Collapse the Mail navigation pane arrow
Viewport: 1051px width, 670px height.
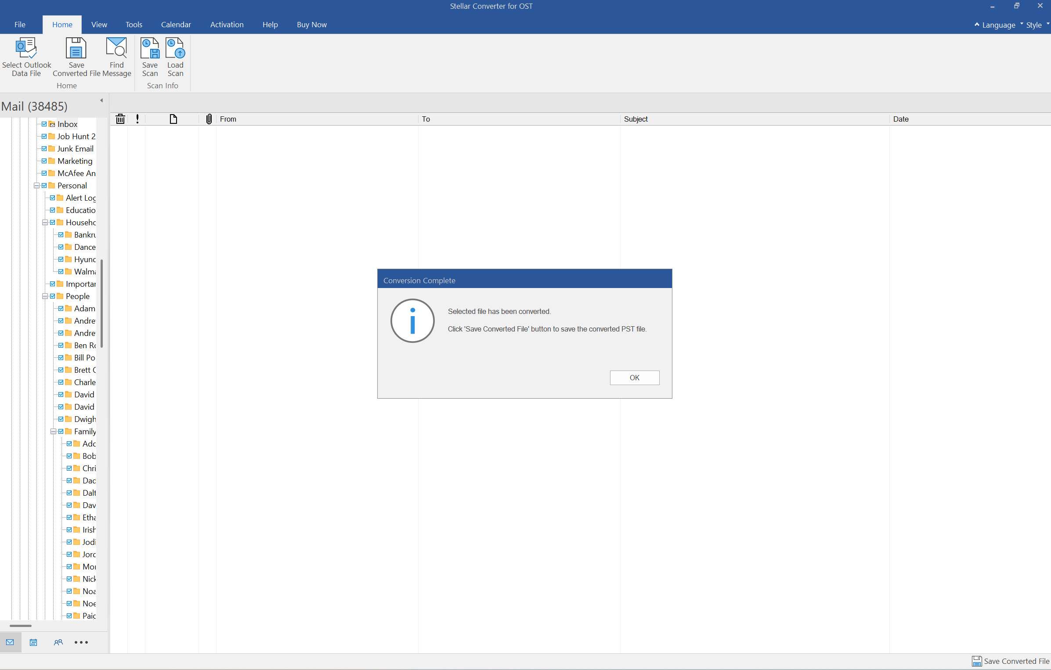point(101,101)
